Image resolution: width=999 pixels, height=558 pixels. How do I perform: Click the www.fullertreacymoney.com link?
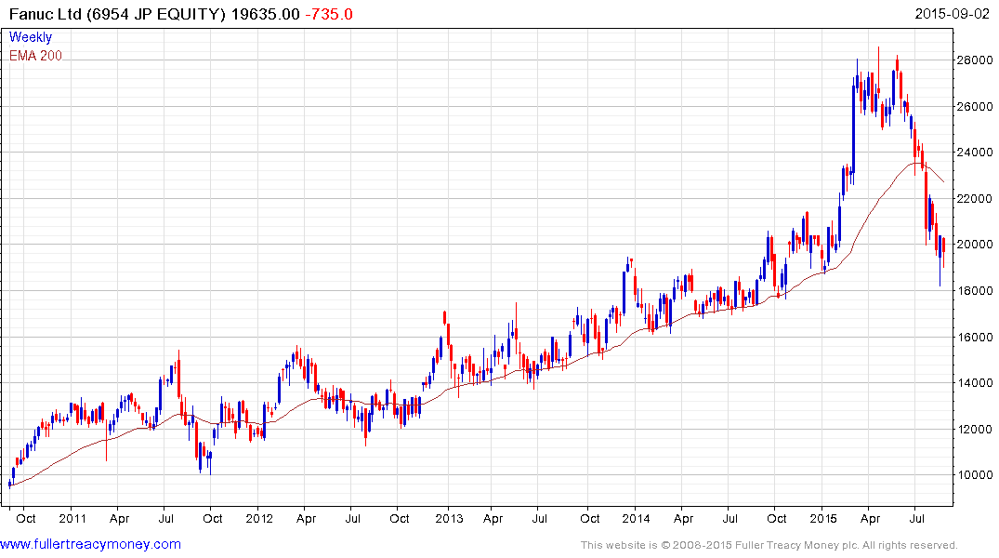91,544
